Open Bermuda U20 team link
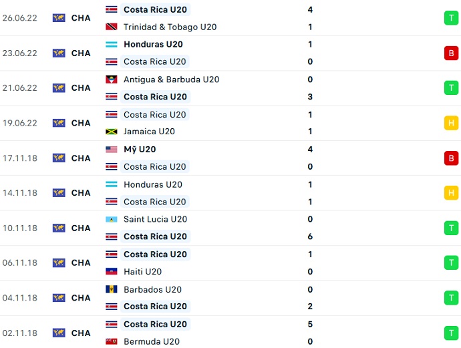The image size is (461, 348). click(152, 342)
